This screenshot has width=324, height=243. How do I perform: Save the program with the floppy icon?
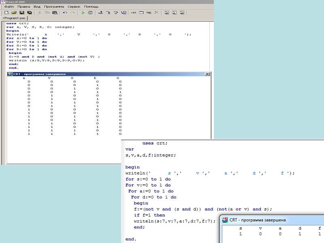click(22, 13)
